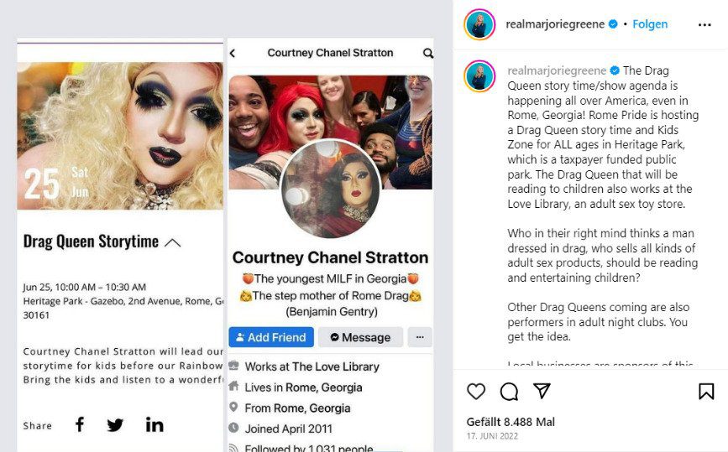This screenshot has width=728, height=452.
Task: Save the post with bookmark icon
Action: 706,392
